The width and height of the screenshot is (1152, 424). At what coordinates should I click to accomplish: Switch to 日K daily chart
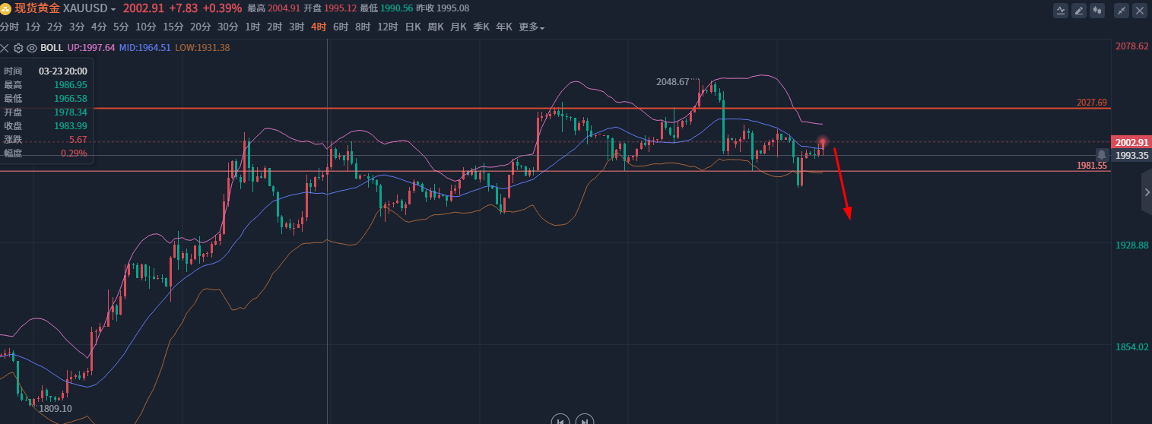(413, 27)
